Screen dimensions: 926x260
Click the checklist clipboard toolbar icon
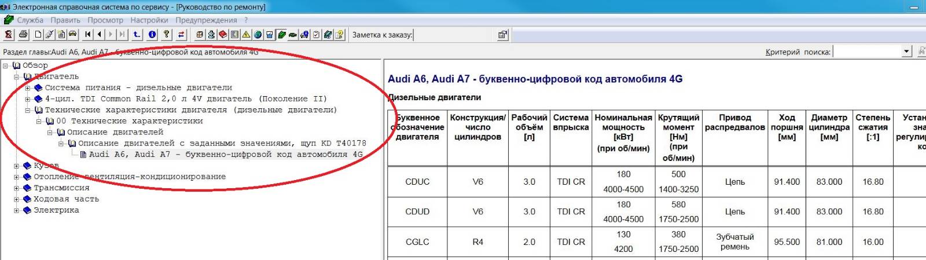(316, 34)
